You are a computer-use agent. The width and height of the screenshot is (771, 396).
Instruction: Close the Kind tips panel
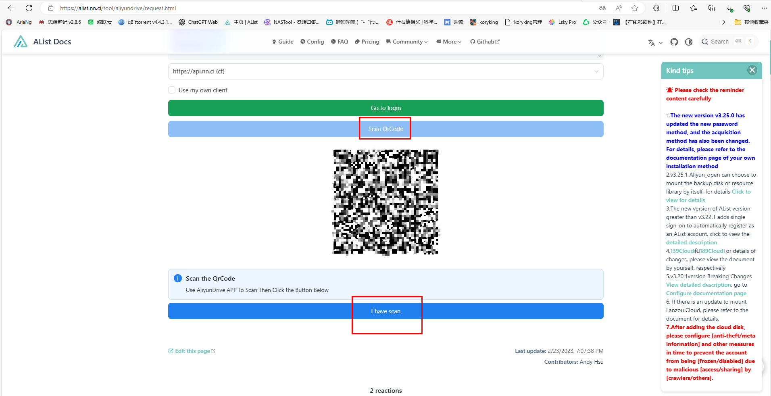point(752,70)
